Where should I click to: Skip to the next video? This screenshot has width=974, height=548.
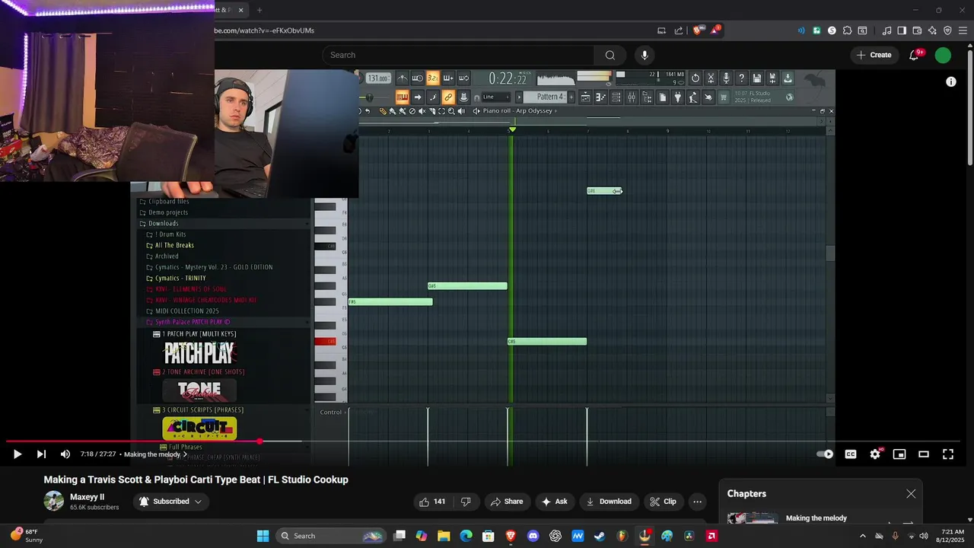tap(41, 454)
